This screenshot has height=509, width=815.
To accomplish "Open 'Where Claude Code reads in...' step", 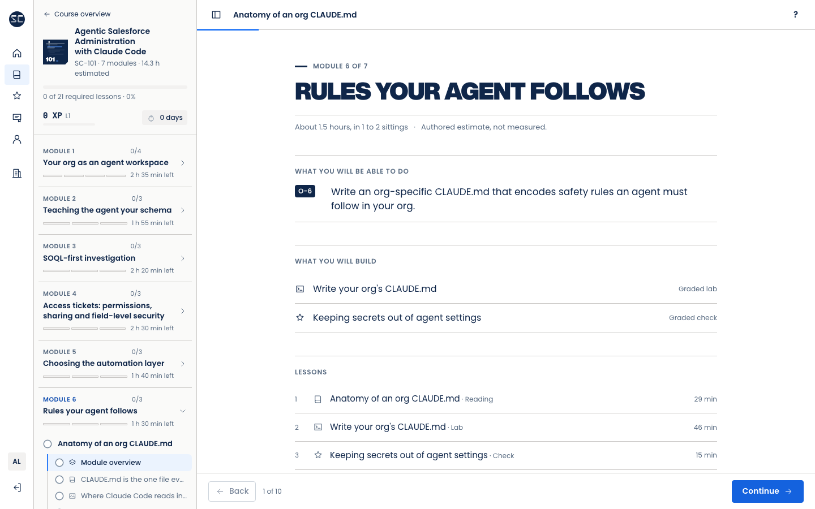I will tap(120, 496).
